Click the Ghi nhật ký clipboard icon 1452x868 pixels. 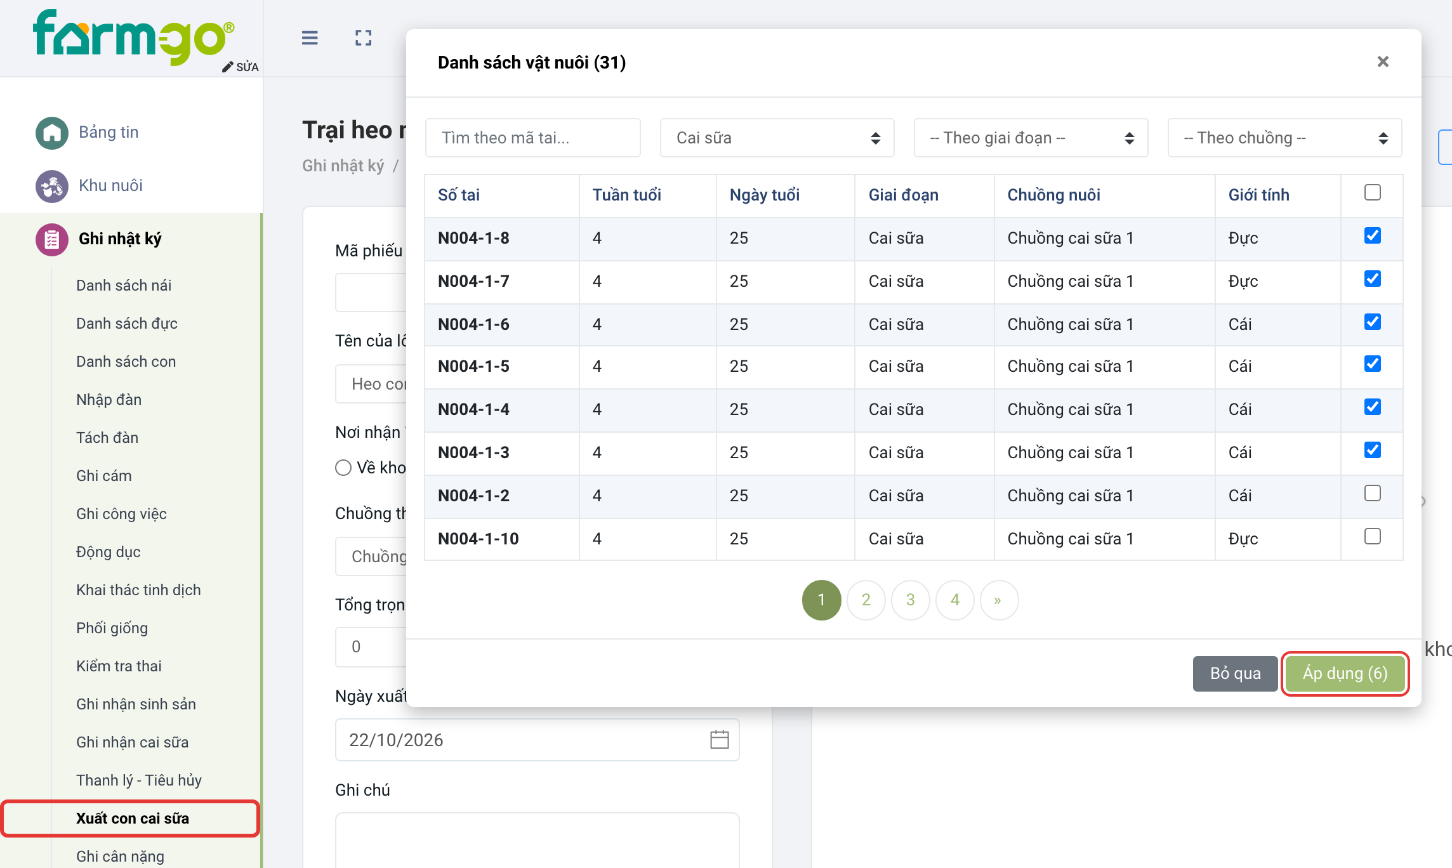[x=52, y=239]
